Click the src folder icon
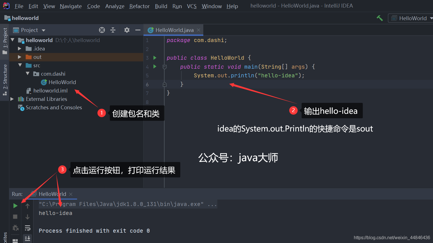 (29, 65)
